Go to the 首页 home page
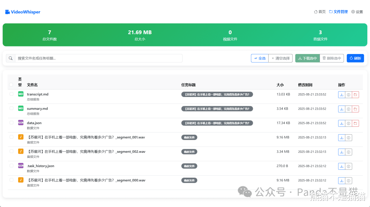This screenshot has height=207, width=370. tap(320, 12)
